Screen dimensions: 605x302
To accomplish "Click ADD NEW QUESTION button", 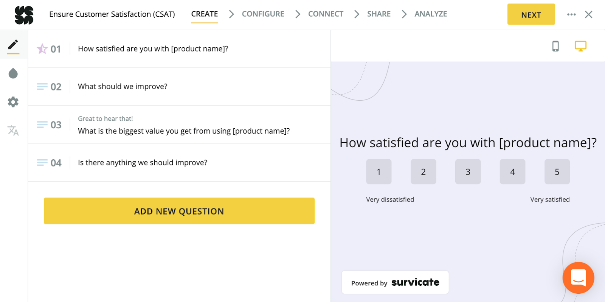I will point(179,211).
